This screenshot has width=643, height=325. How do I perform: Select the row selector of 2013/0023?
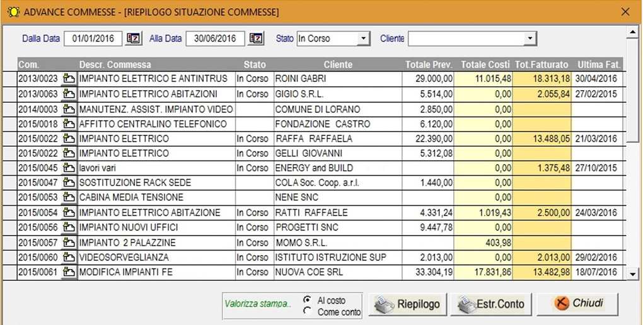tap(10, 79)
